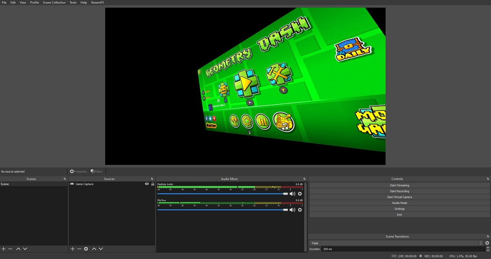This screenshot has width=491, height=259.
Task: Toggle lock on Game Capture source
Action: click(153, 184)
